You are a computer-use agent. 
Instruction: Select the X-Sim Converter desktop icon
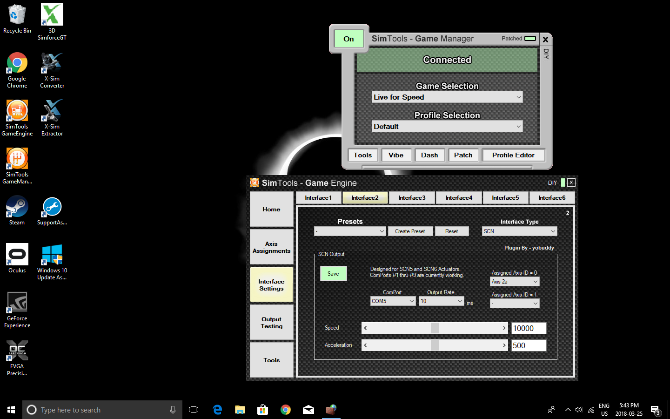click(52, 70)
